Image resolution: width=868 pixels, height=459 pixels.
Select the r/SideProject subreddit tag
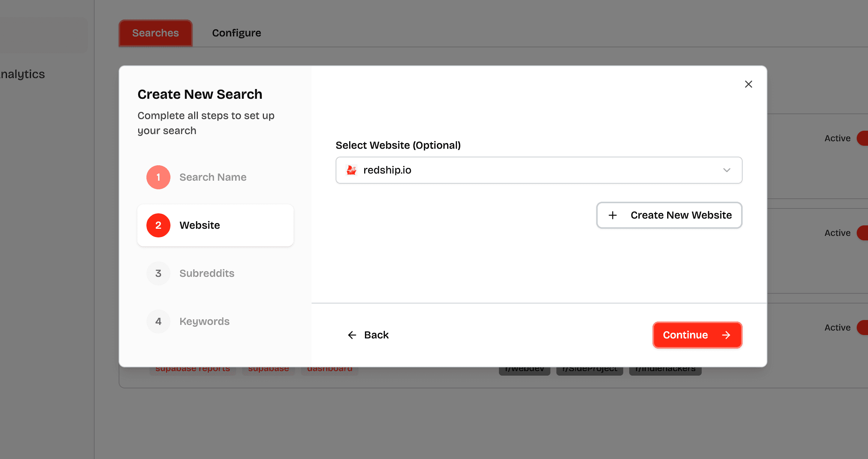tap(589, 368)
